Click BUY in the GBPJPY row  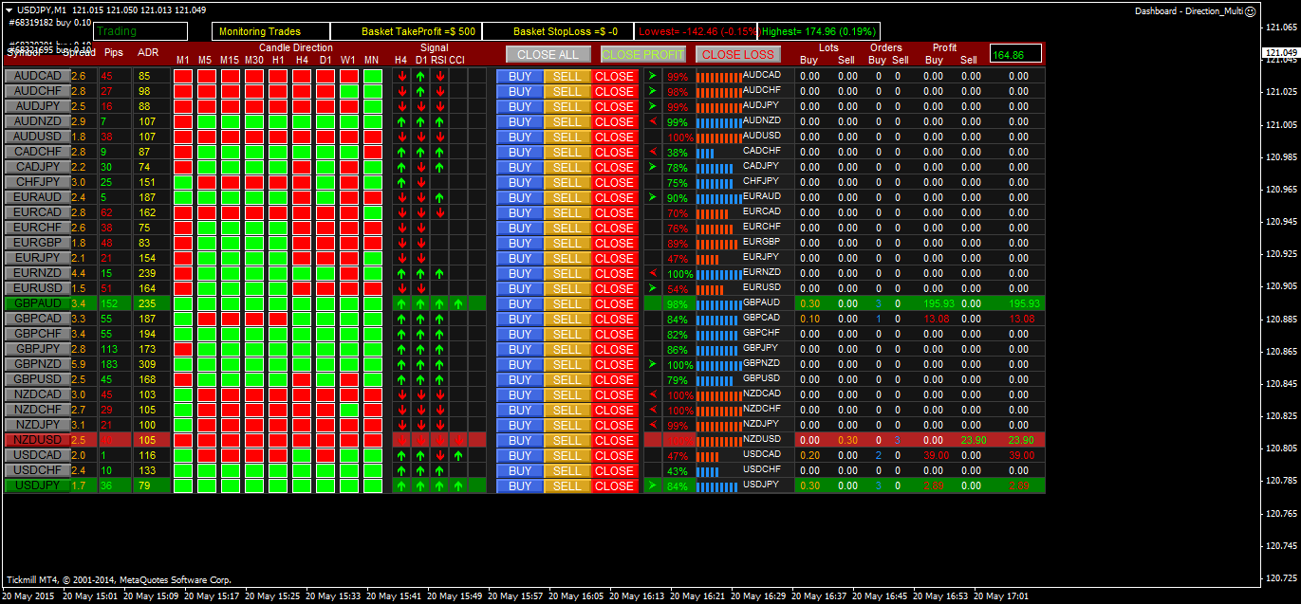520,350
